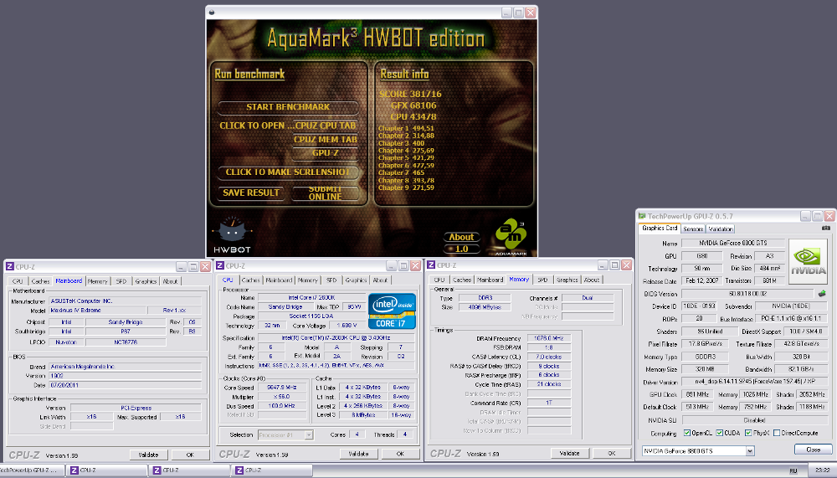837x478 pixels.
Task: Open GPU selection dropdown in GPU-Z
Action: tap(750, 451)
